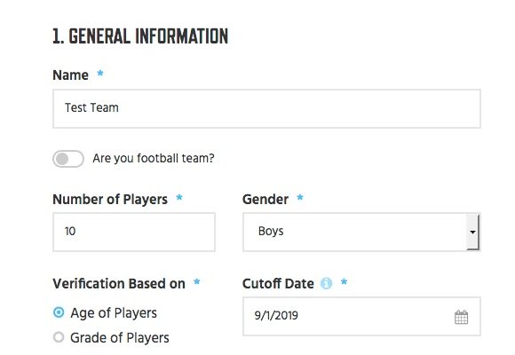
Task: Select the Grade of Players radio button
Action: 59,337
